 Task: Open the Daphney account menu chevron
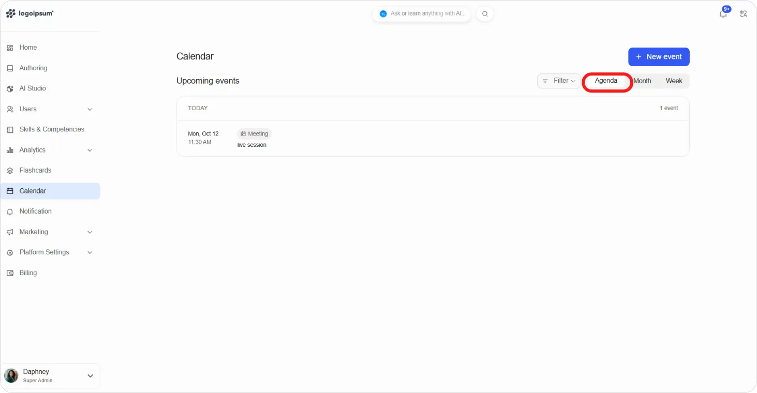(90, 376)
